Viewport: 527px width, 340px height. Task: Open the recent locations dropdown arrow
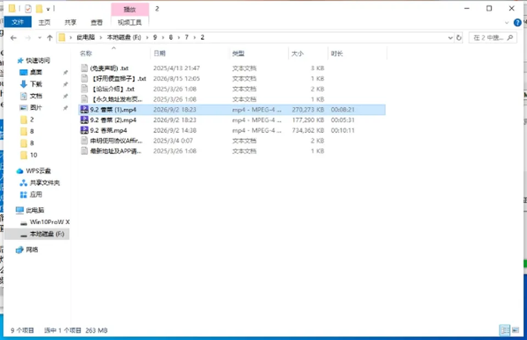[40, 38]
